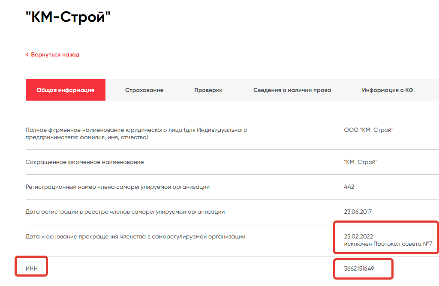Click the registration date 23.06.2017
This screenshot has height=286, width=439.
coord(358,212)
